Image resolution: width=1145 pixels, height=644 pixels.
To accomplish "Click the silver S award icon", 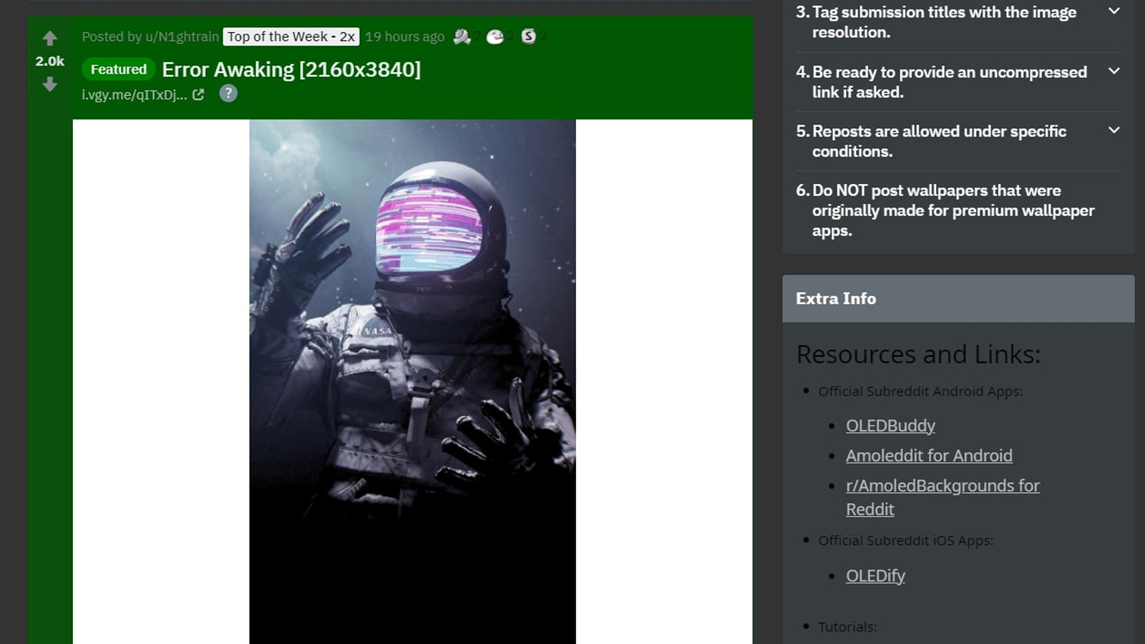I will tap(528, 36).
